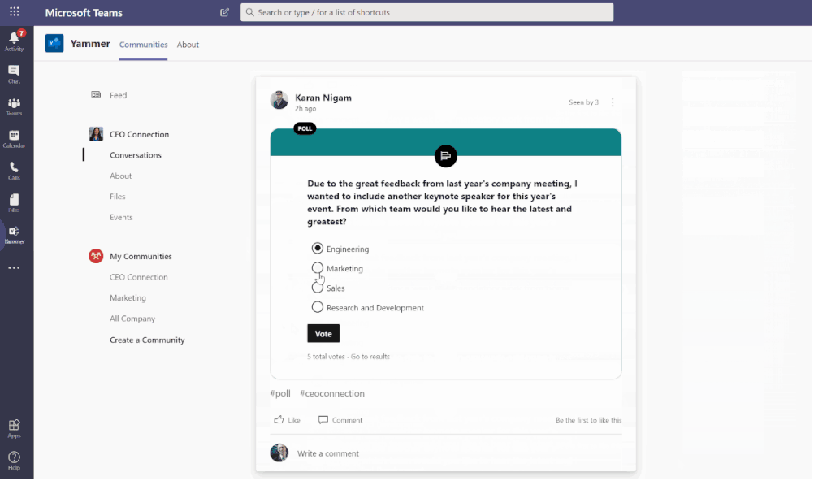814x481 pixels.
Task: Follow the Go to results link
Action: click(x=370, y=357)
